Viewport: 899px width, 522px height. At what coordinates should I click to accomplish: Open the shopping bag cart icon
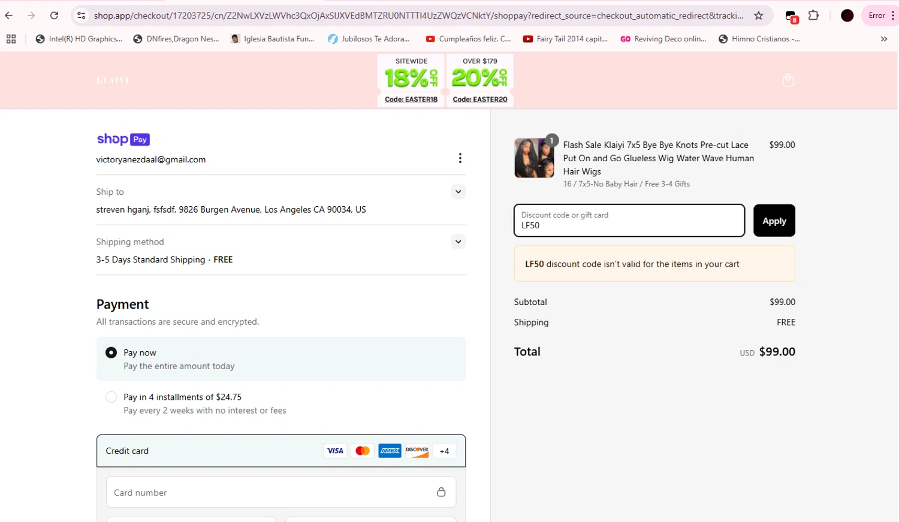788,80
